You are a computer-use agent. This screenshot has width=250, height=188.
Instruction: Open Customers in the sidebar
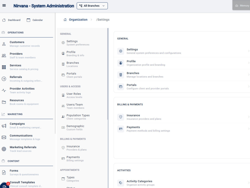[26, 44]
